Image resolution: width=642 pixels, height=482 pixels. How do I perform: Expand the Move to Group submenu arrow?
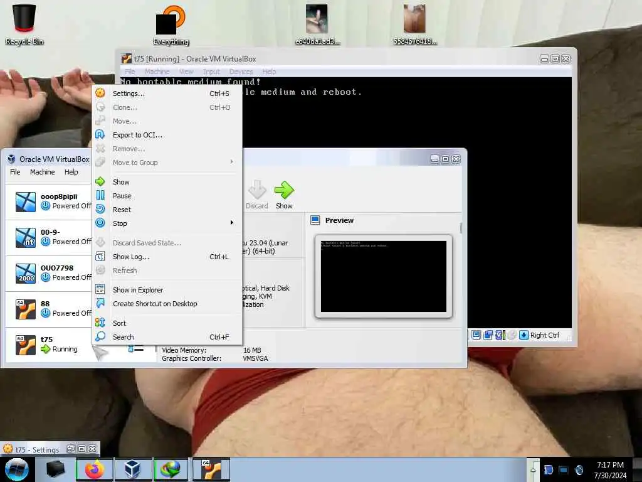pyautogui.click(x=232, y=162)
